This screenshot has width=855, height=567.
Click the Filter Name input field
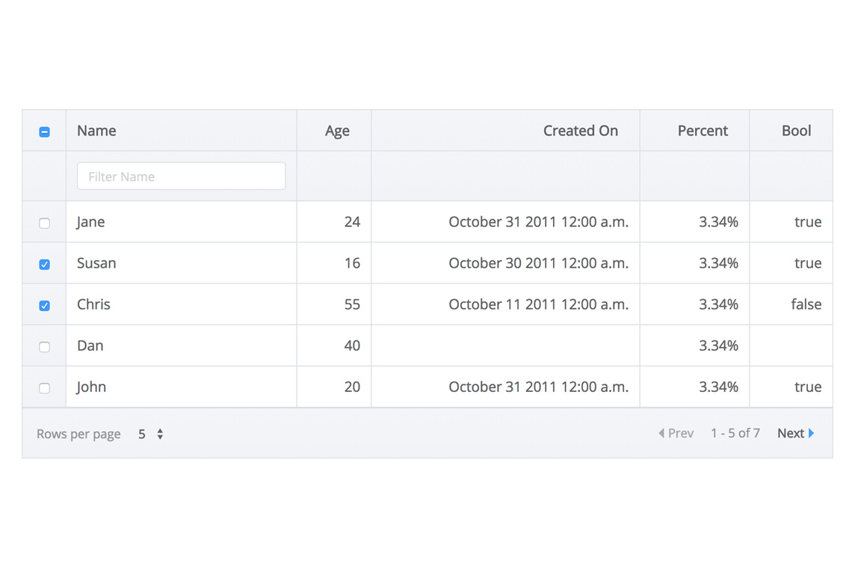pyautogui.click(x=180, y=176)
